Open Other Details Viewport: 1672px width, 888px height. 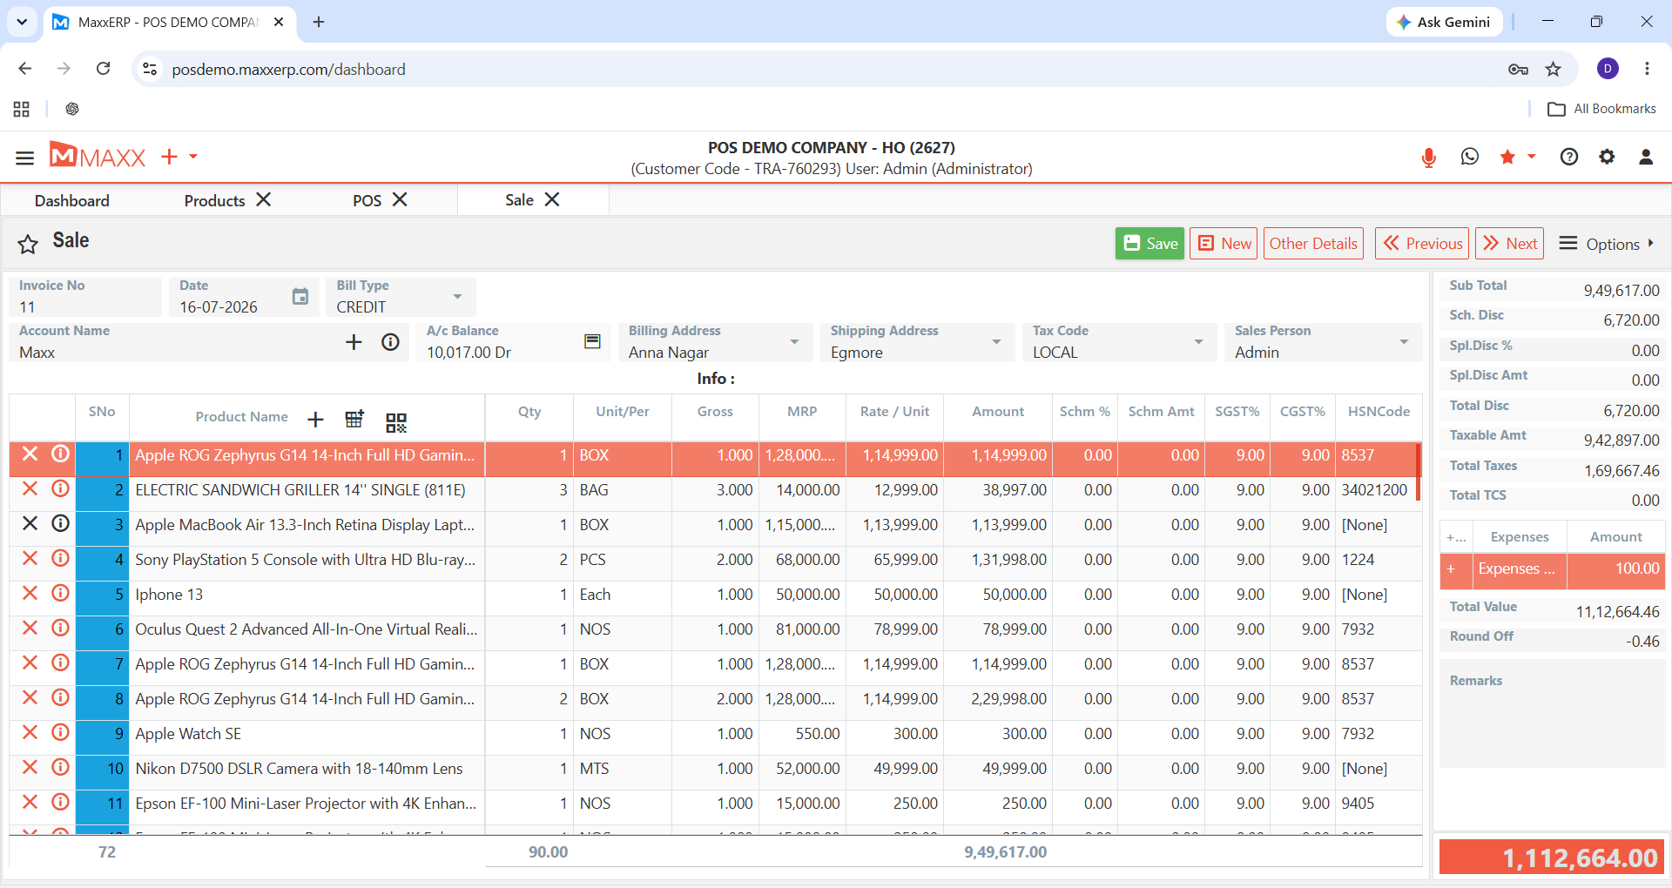[x=1313, y=244]
